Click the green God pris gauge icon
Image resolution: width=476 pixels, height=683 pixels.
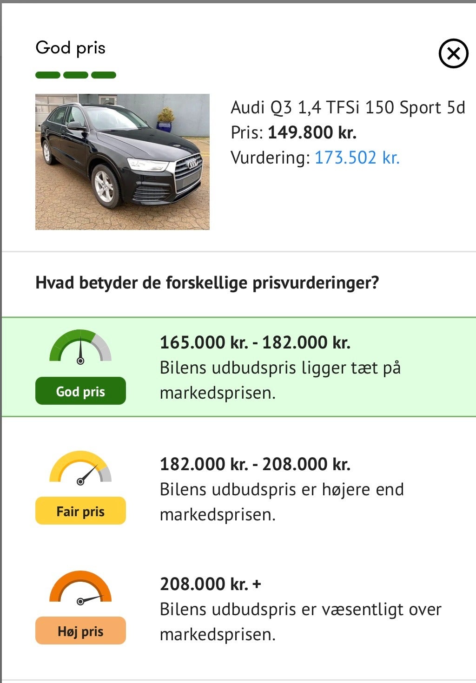(80, 347)
